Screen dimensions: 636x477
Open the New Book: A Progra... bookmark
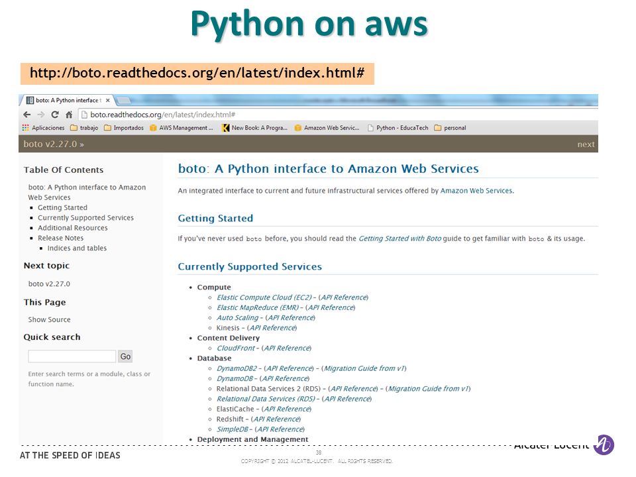click(x=254, y=128)
